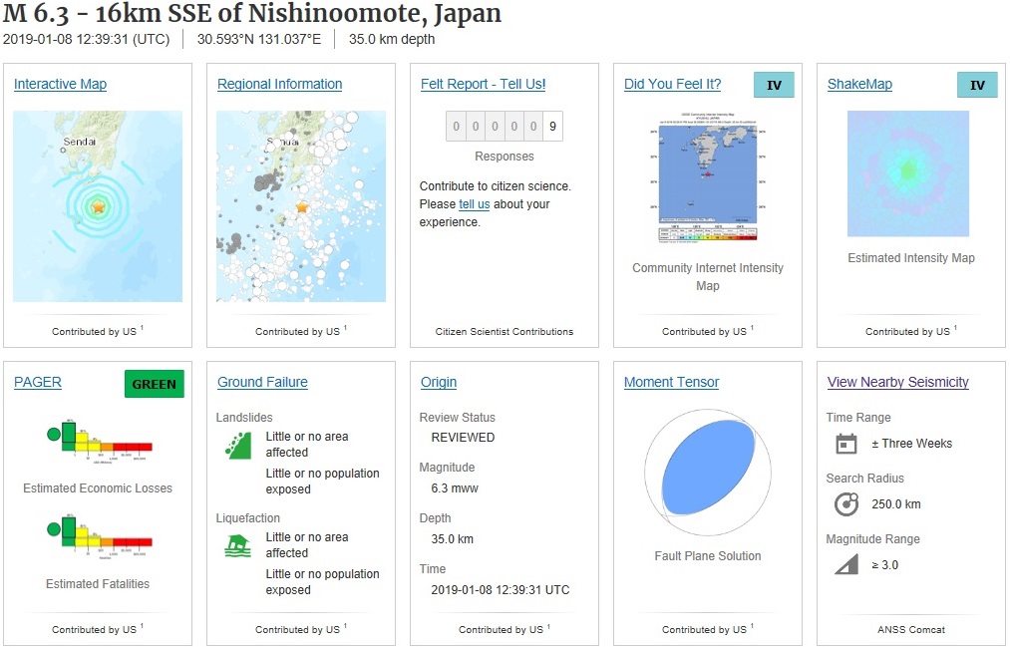Viewport: 1010px width, 647px height.
Task: Click the magnitude range triangle icon
Action: click(x=845, y=565)
